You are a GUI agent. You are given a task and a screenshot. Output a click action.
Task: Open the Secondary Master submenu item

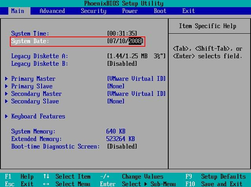pyautogui.click(x=37, y=94)
